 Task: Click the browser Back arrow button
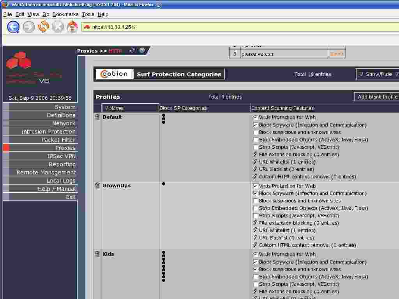click(13, 27)
